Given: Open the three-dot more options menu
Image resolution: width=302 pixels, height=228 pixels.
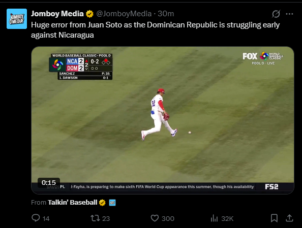Looking at the screenshot, I should (x=289, y=14).
